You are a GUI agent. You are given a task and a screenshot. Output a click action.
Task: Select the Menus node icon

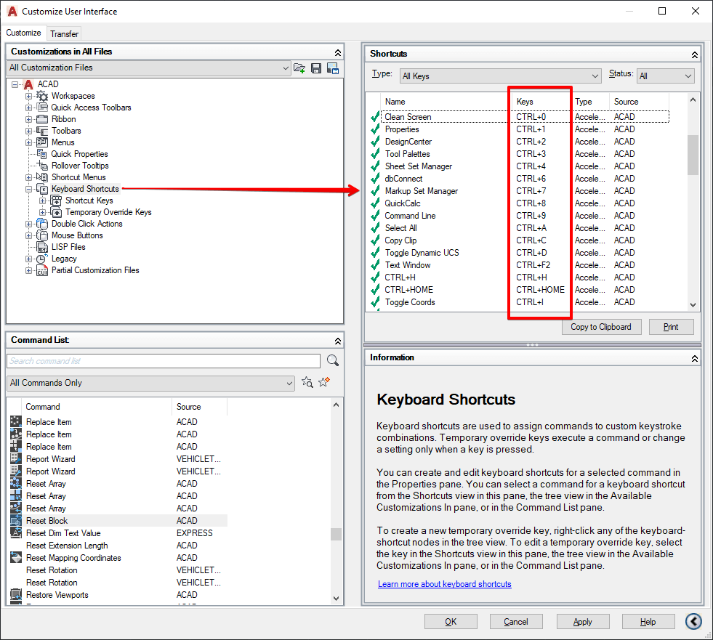(x=42, y=142)
